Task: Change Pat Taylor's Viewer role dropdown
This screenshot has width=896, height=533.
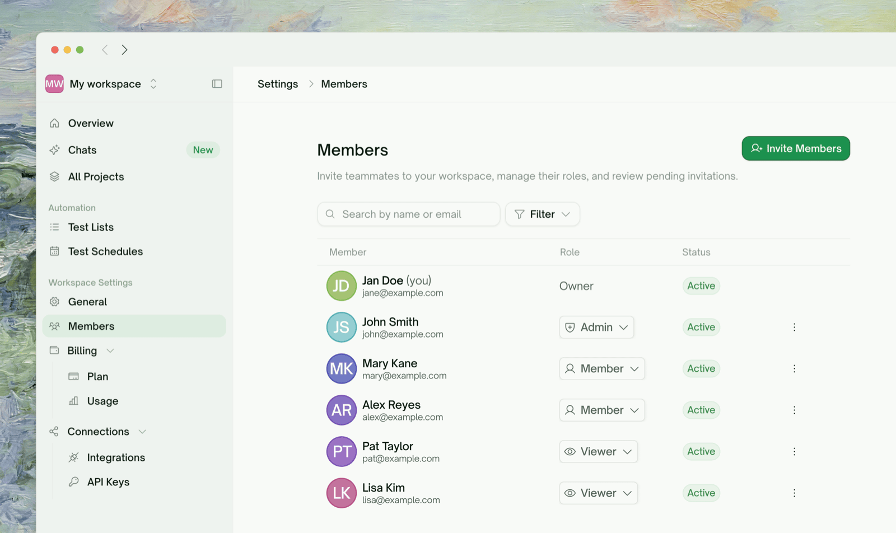Action: pos(598,451)
